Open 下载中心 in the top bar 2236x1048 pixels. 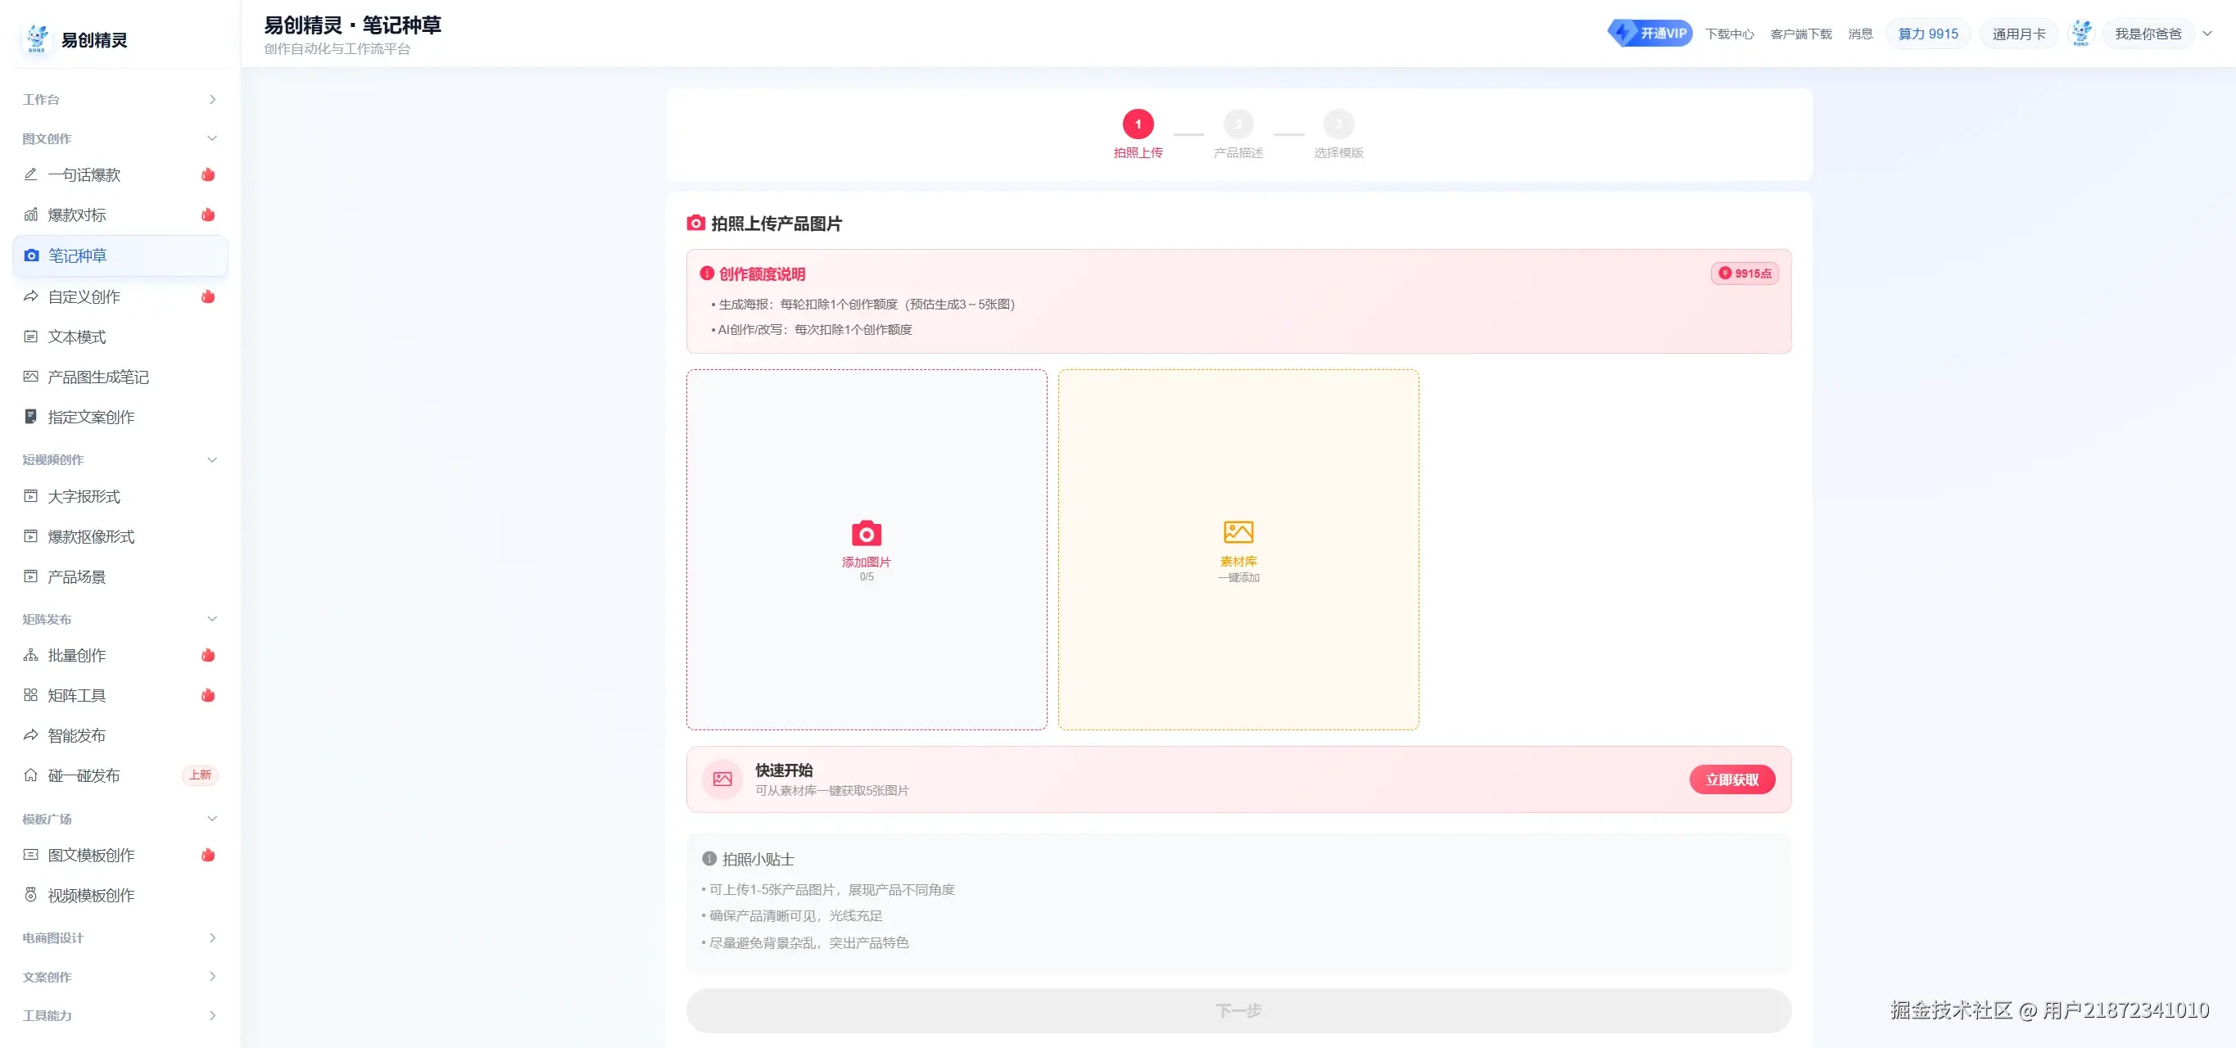[x=1730, y=33]
